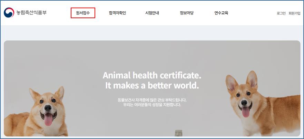Screen dimensions: 304x139
Task: Click the 로그인 link
Action: tap(281, 13)
